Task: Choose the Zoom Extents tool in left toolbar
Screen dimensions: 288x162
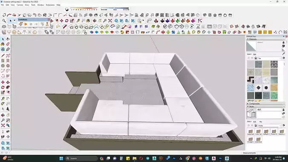Action: click(x=3, y=125)
